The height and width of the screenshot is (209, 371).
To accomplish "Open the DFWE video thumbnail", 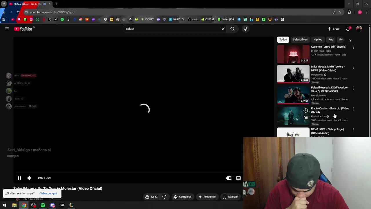I will pyautogui.click(x=293, y=74).
